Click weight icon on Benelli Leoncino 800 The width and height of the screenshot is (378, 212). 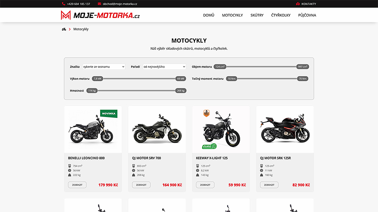[x=70, y=175]
